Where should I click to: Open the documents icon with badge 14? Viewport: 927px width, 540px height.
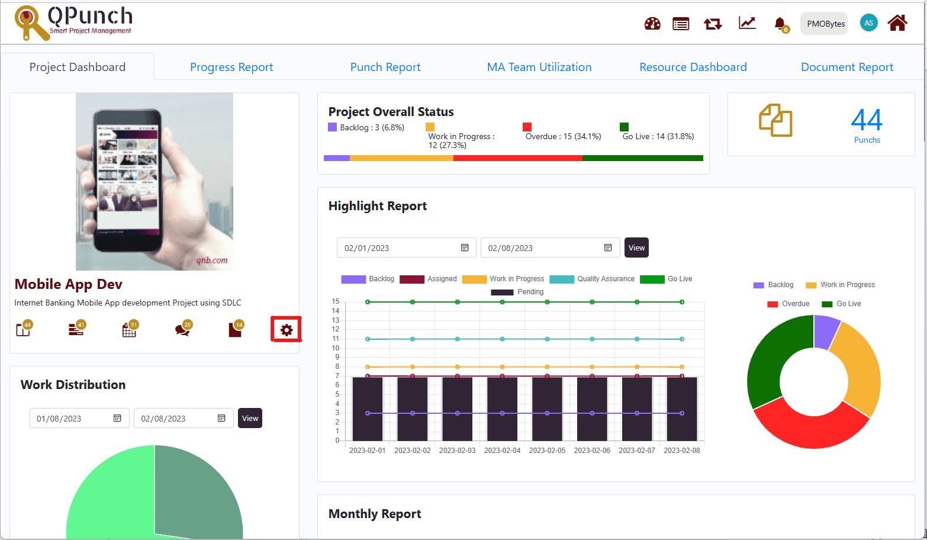236,329
